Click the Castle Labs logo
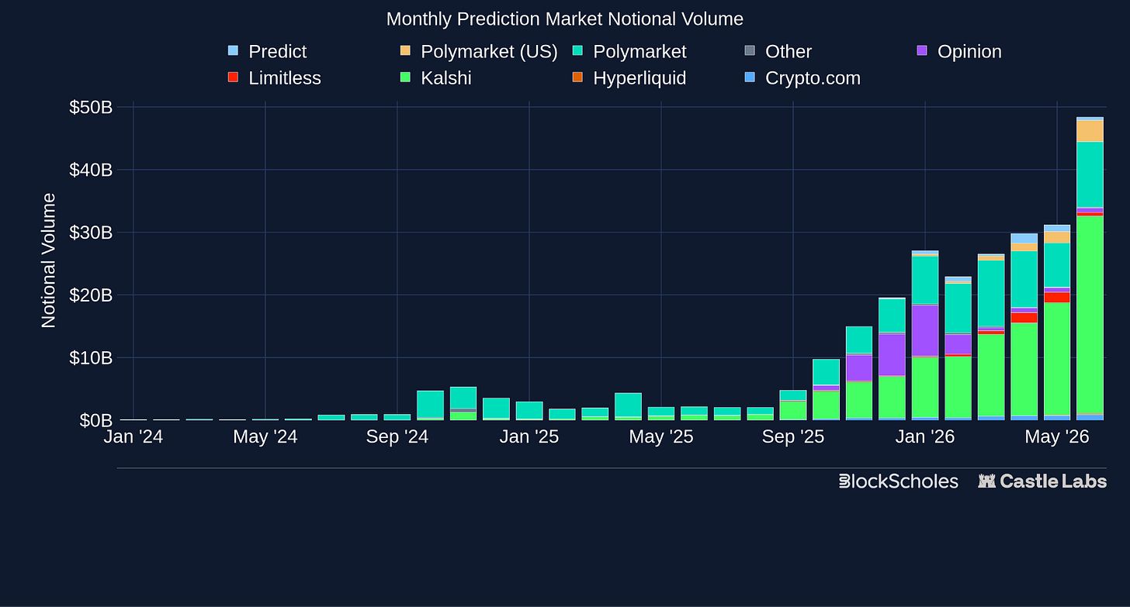 [x=1042, y=481]
